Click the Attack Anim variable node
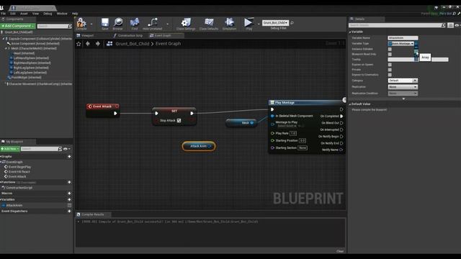This screenshot has width=461, height=259. 199,146
